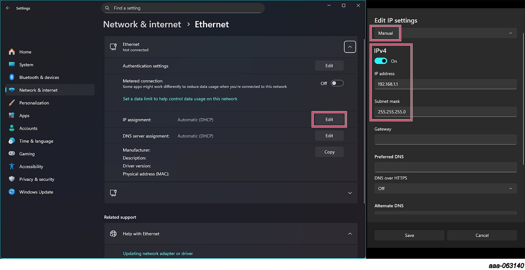The width and height of the screenshot is (525, 270).
Task: Open the Updating network adapter or driver link
Action: tap(158, 253)
